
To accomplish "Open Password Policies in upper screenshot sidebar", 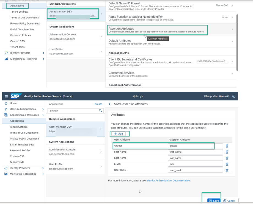I will point(21,35).
